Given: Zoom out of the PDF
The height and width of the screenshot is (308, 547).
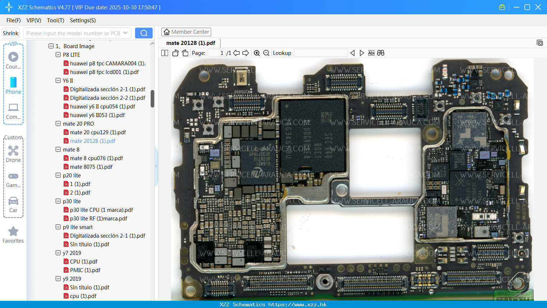Looking at the screenshot, I should 266,53.
